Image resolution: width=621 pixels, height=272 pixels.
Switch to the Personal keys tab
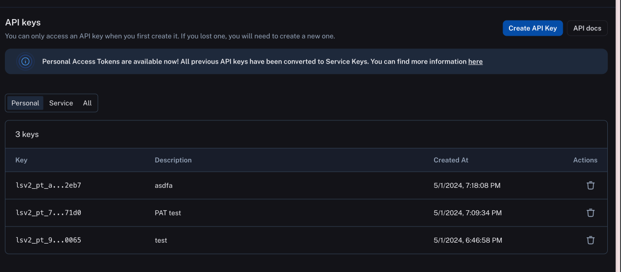coord(25,103)
